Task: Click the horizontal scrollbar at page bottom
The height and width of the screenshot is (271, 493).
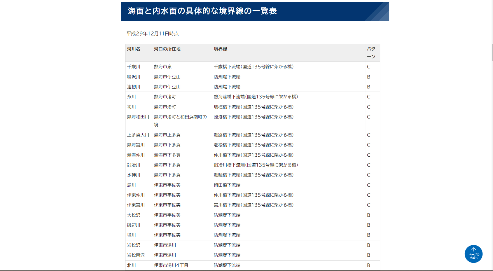Action: pyautogui.click(x=246, y=270)
